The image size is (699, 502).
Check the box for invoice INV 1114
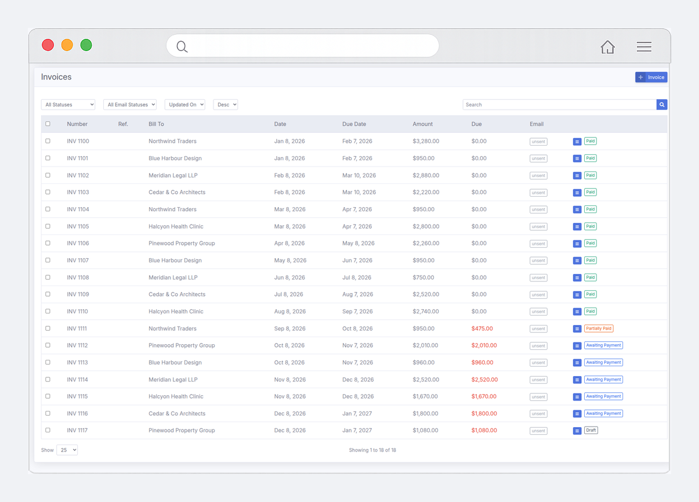pyautogui.click(x=48, y=380)
